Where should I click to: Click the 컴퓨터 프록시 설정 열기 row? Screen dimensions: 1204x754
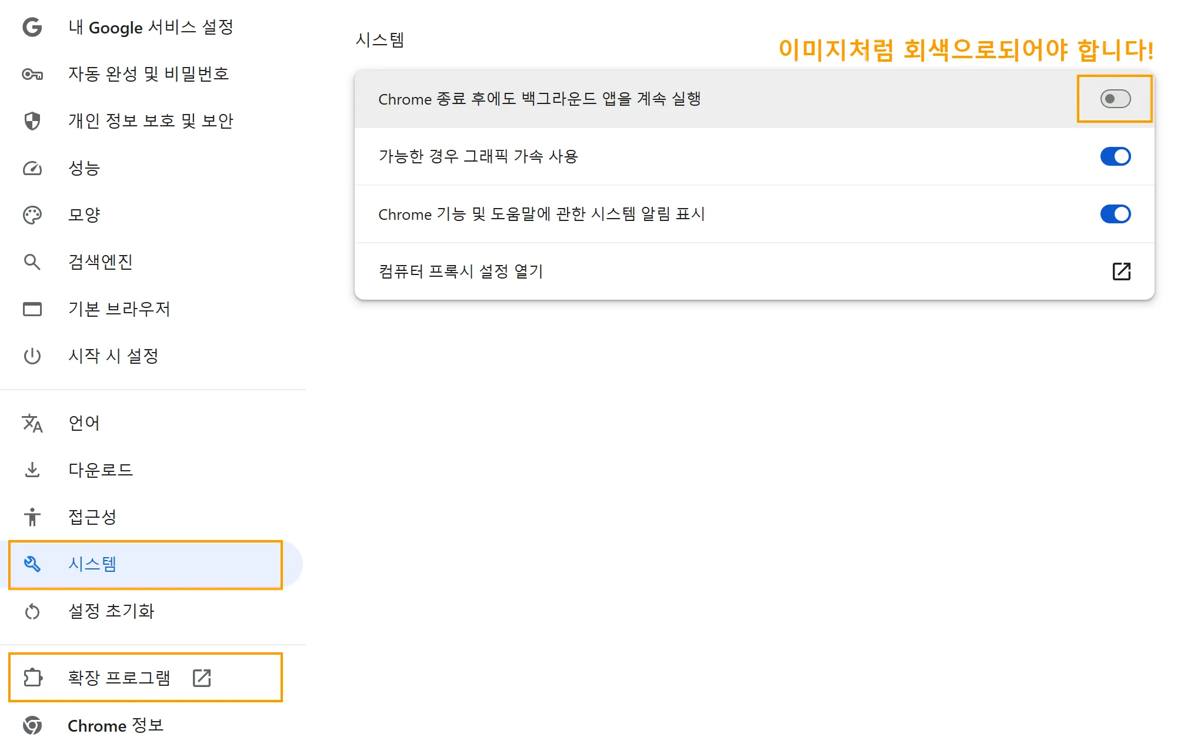[x=706, y=272]
